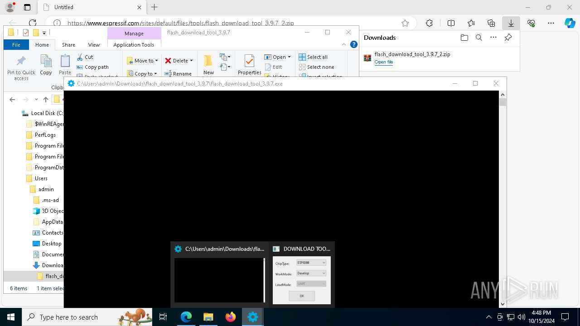Click the Paste icon in ribbon
The height and width of the screenshot is (326, 580).
click(65, 61)
